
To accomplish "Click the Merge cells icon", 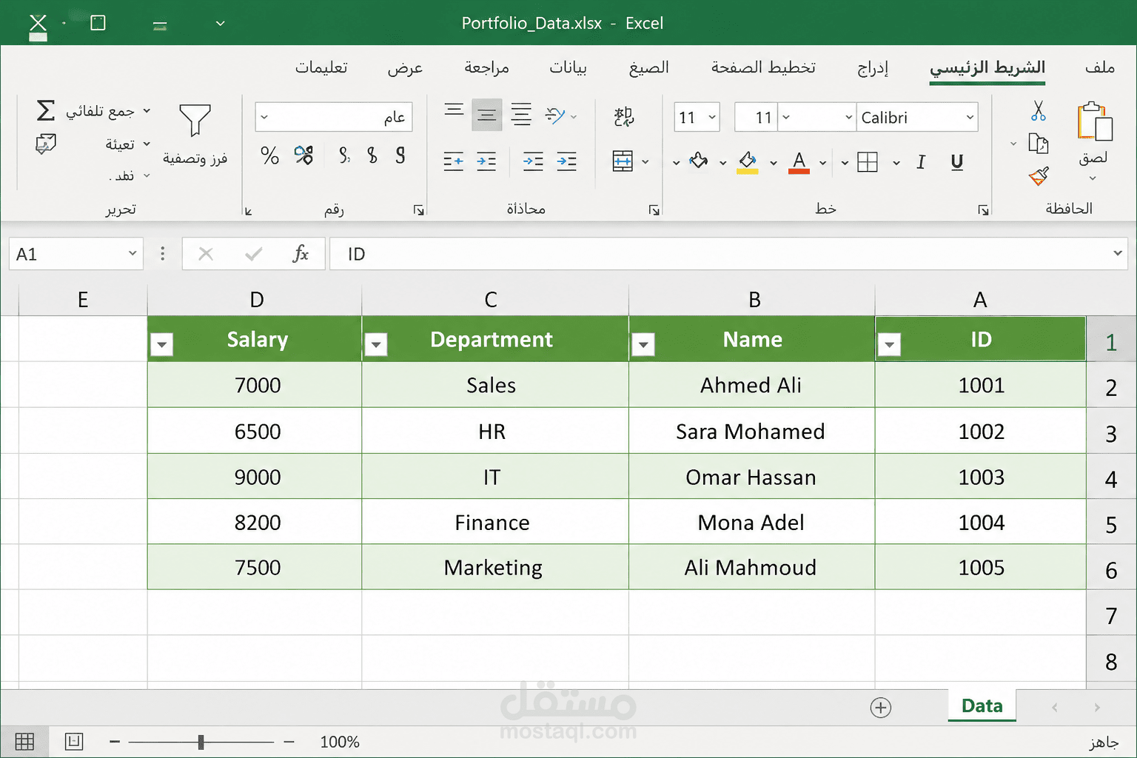I will click(623, 161).
